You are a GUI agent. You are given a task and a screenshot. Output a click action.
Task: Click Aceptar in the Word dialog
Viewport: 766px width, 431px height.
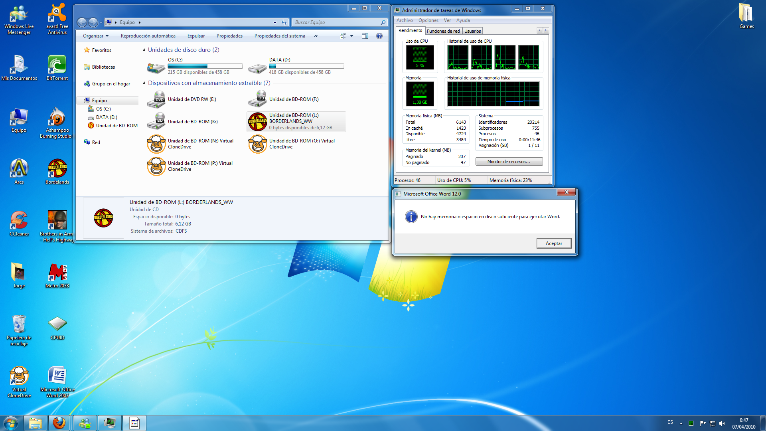[553, 243]
